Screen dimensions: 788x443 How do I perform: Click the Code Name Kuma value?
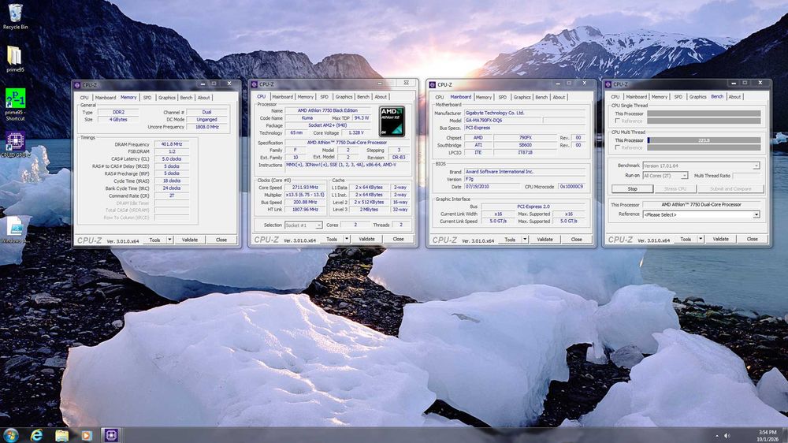307,117
